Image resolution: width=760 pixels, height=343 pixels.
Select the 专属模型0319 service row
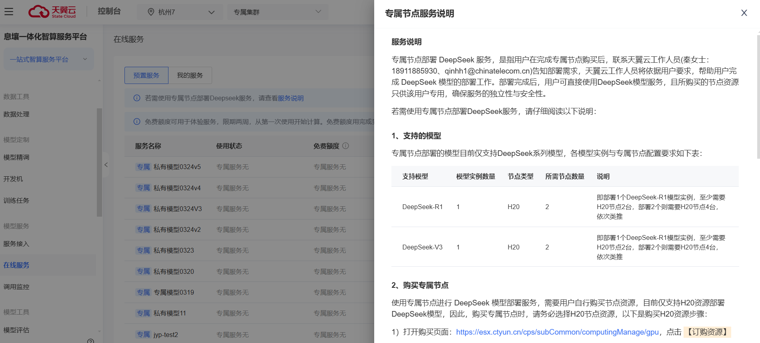(249, 292)
